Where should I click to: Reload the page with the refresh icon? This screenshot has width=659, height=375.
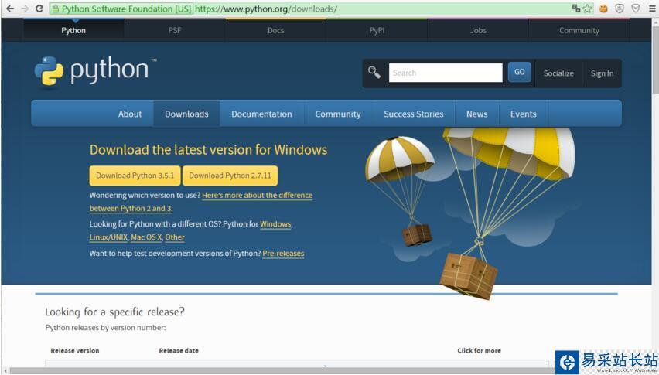[39, 9]
